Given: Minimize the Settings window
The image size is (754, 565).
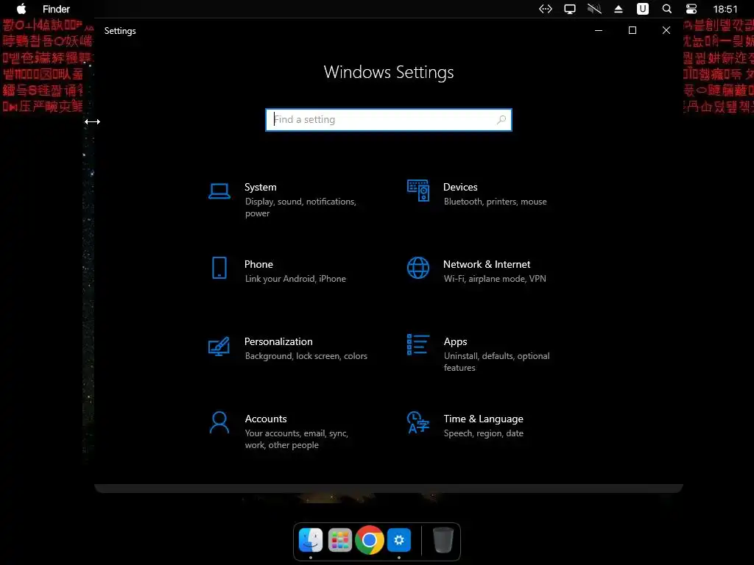Looking at the screenshot, I should tap(599, 30).
